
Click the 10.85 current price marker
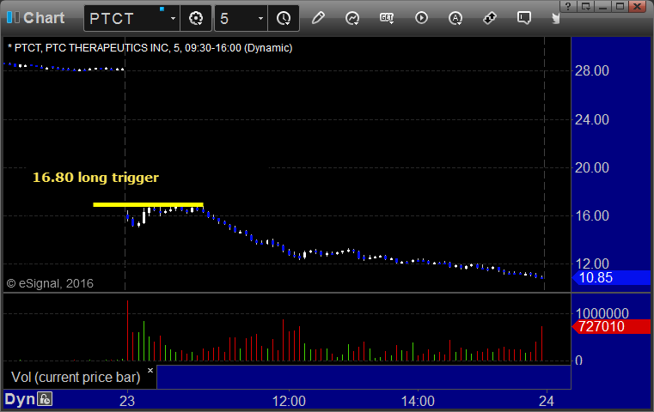click(x=611, y=277)
